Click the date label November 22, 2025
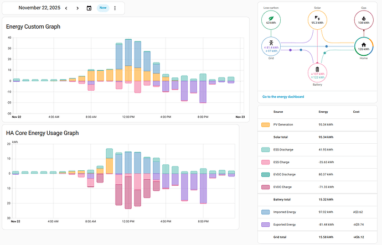Viewport: 382px width, 245px height. point(38,8)
